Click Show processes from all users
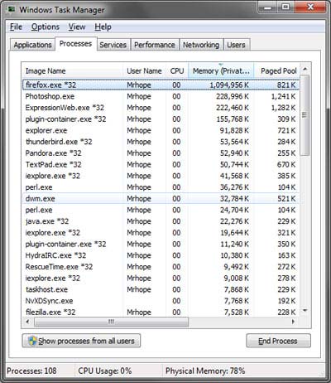The image size is (331, 383). click(81, 341)
